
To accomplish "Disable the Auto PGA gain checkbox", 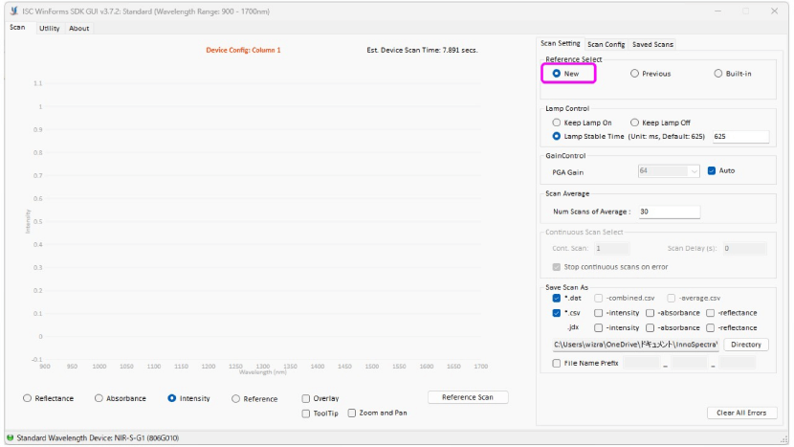I will 711,171.
